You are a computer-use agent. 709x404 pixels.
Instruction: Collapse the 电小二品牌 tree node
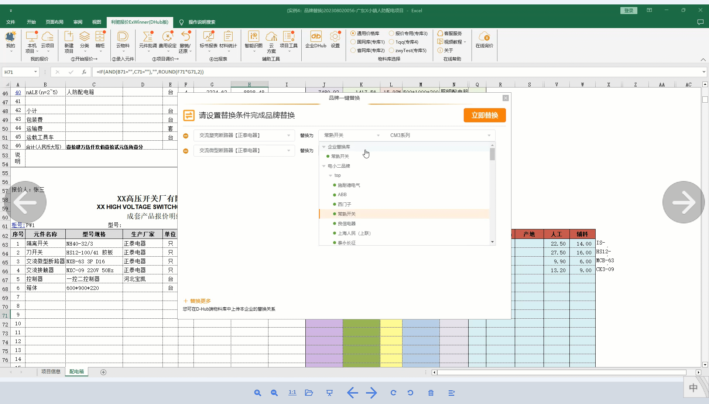click(x=324, y=166)
